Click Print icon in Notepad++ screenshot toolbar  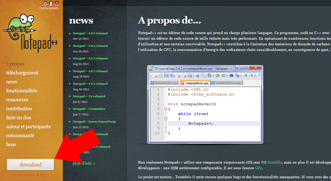[x=190, y=75]
